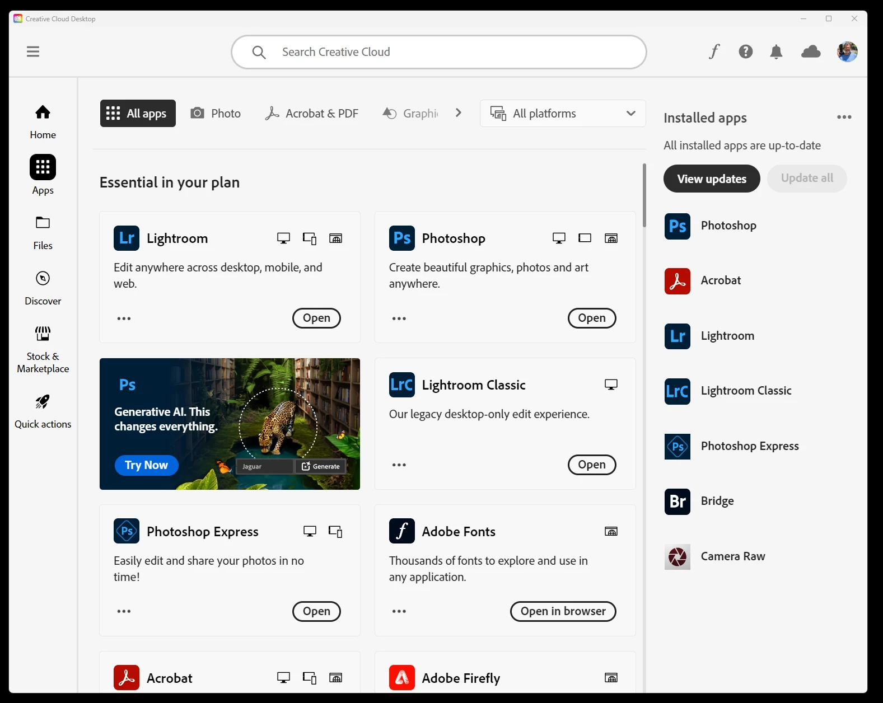Click Lightroom web platform icon

pyautogui.click(x=336, y=238)
